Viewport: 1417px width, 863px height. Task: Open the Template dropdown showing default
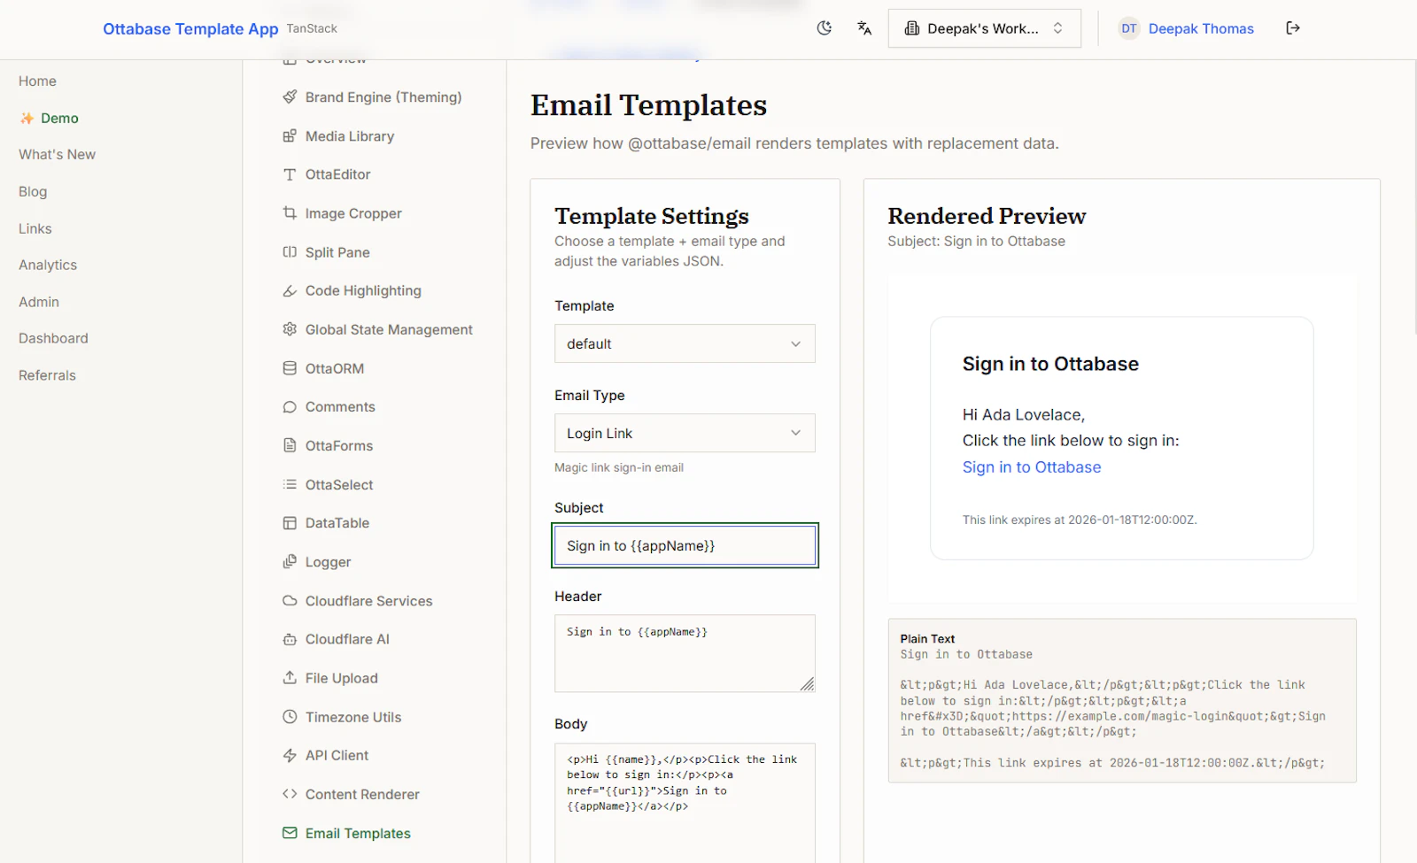tap(684, 343)
